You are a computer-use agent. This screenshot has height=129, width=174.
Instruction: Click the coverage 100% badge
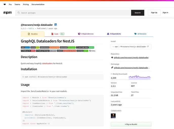(82, 51)
